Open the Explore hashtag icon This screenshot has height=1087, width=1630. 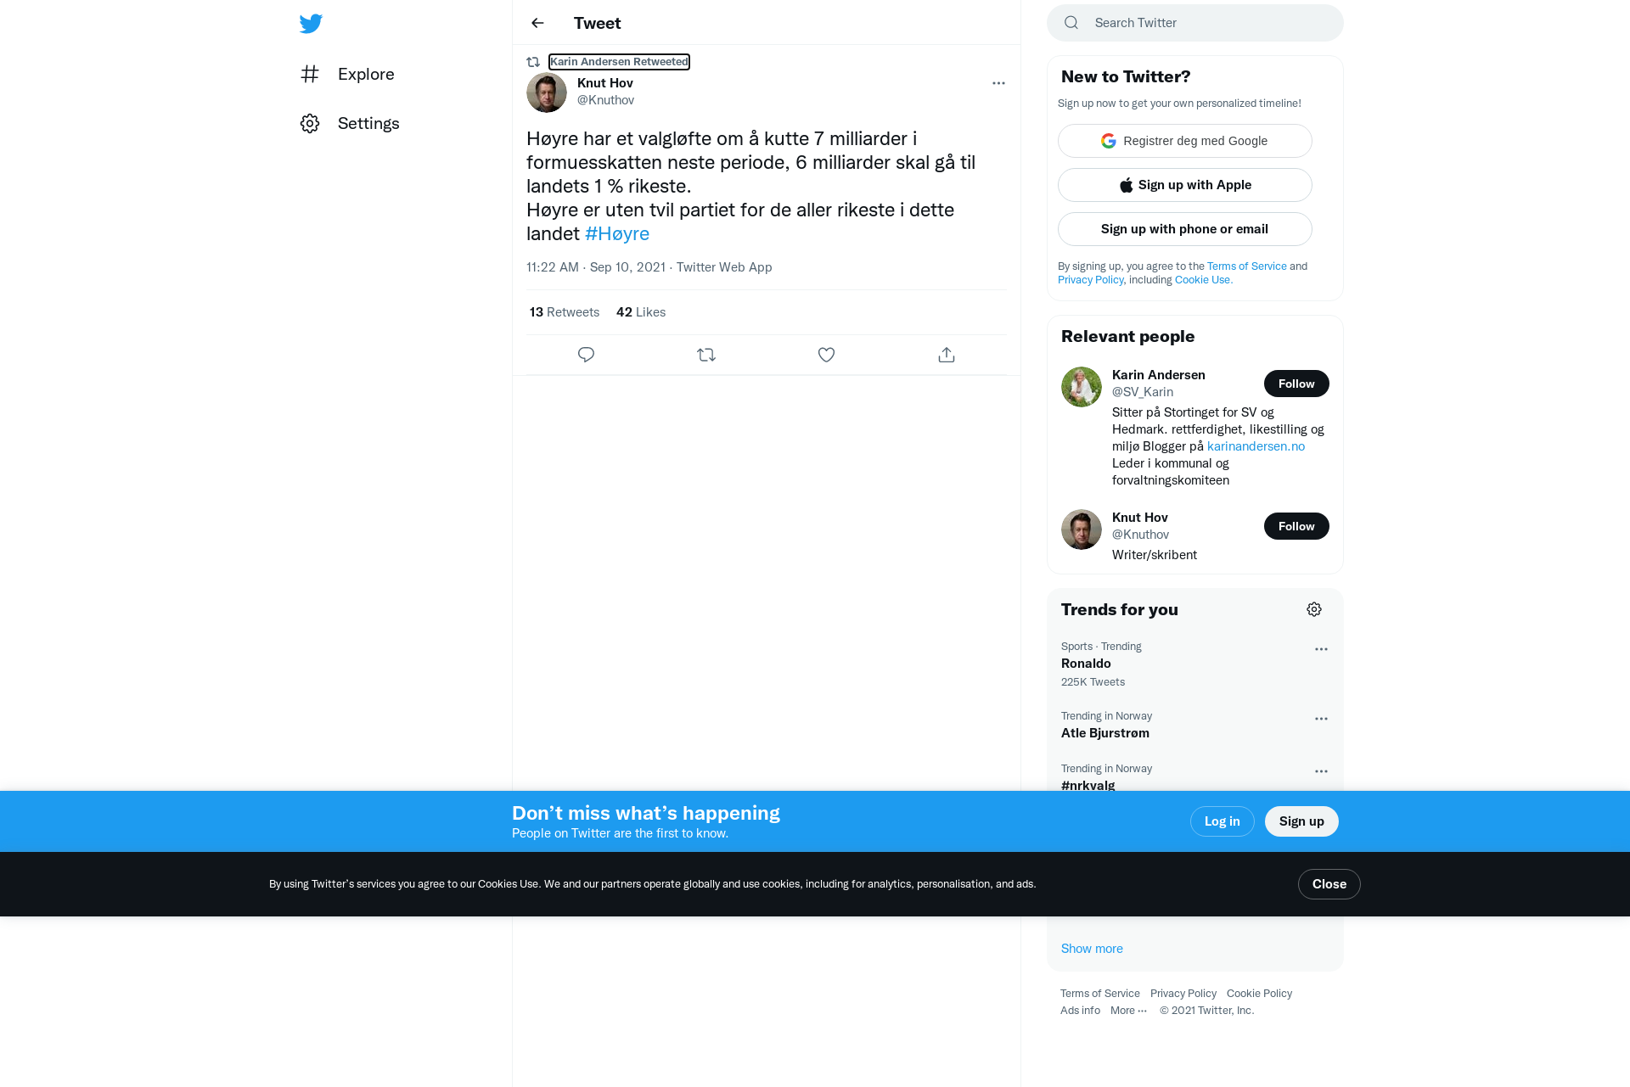click(x=310, y=74)
